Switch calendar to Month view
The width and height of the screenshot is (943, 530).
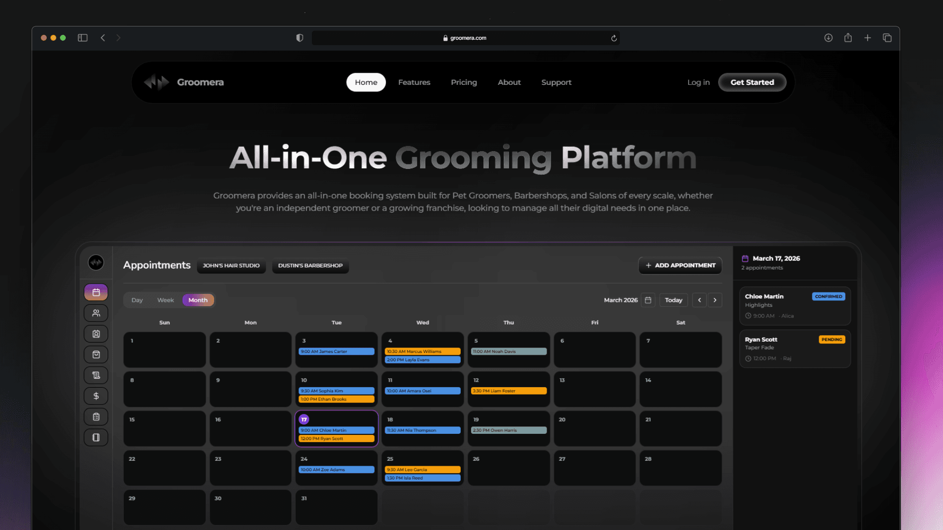[x=198, y=300]
